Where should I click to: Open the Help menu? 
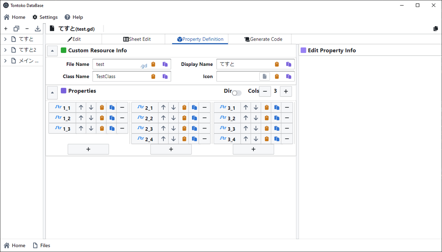74,17
